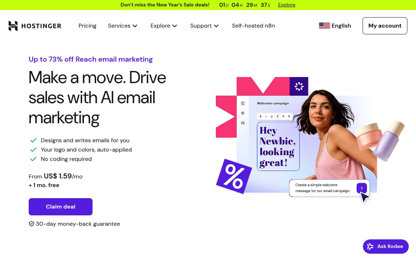Click the edit icon in campaign sidebar

243,113
